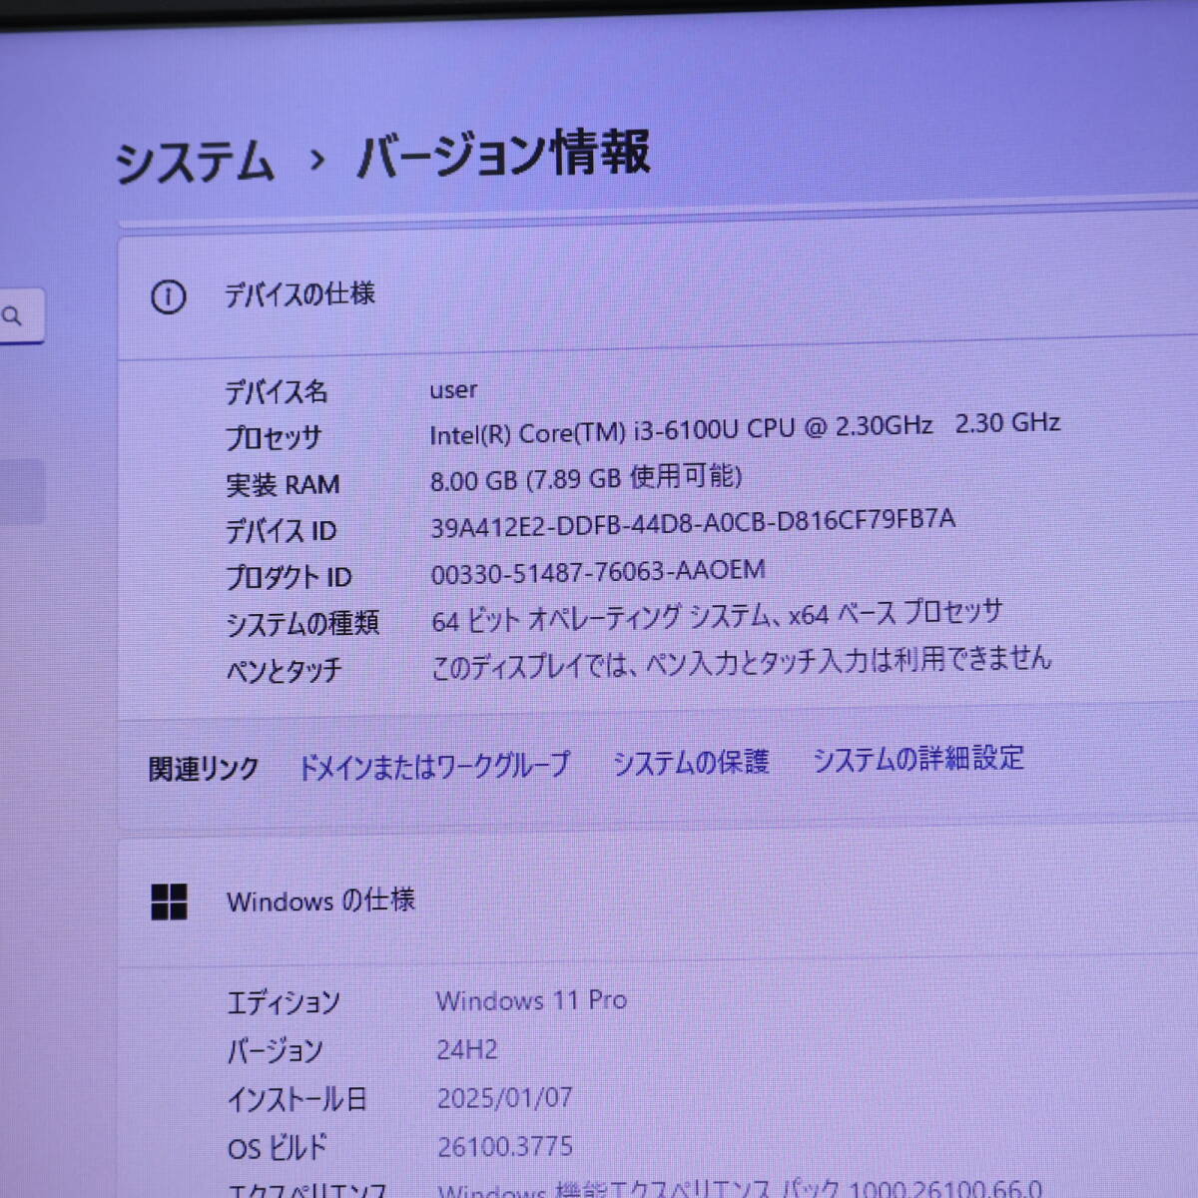Open ドメインまたはワークグループ link
This screenshot has width=1198, height=1198.
coord(434,766)
